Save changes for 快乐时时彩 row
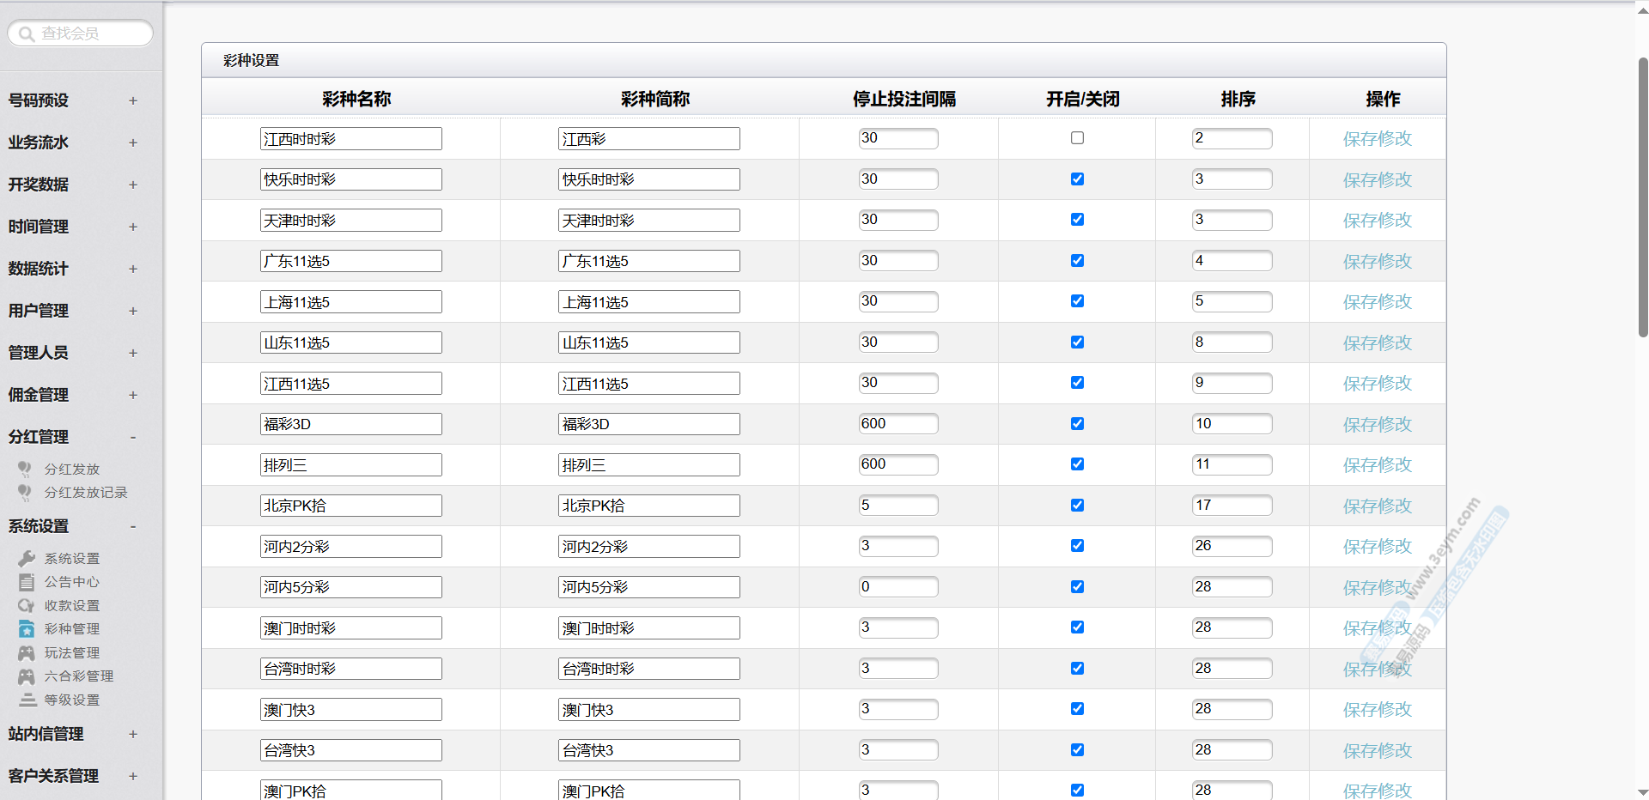The image size is (1649, 800). (1377, 180)
